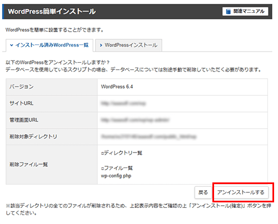Click the 削除対象ディレクトリ label
The height and width of the screenshot is (224, 278).
pyautogui.click(x=33, y=136)
